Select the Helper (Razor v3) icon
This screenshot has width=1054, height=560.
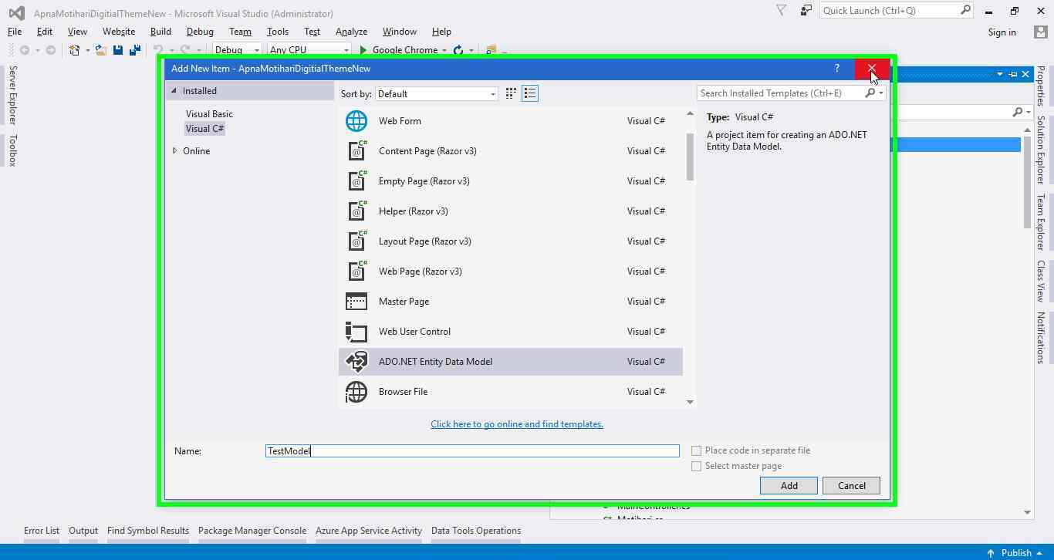point(356,211)
